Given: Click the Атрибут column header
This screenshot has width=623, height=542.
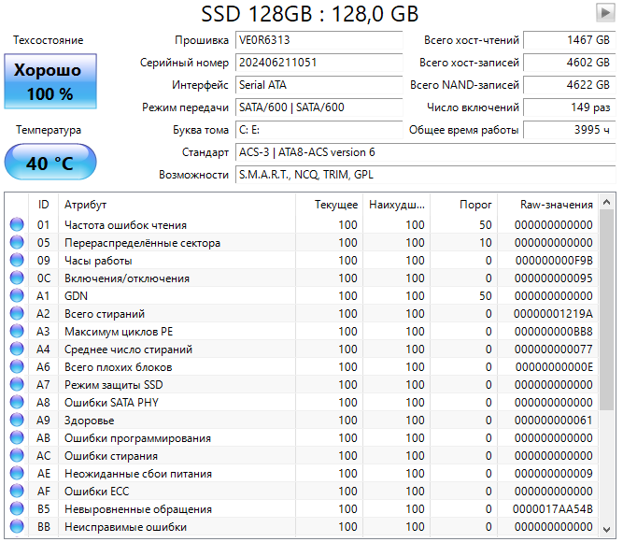Looking at the screenshot, I should [x=177, y=205].
